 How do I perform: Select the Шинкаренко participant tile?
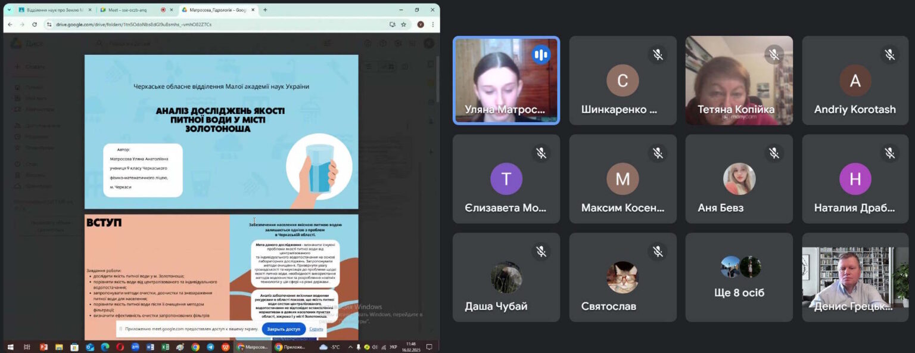tap(623, 80)
